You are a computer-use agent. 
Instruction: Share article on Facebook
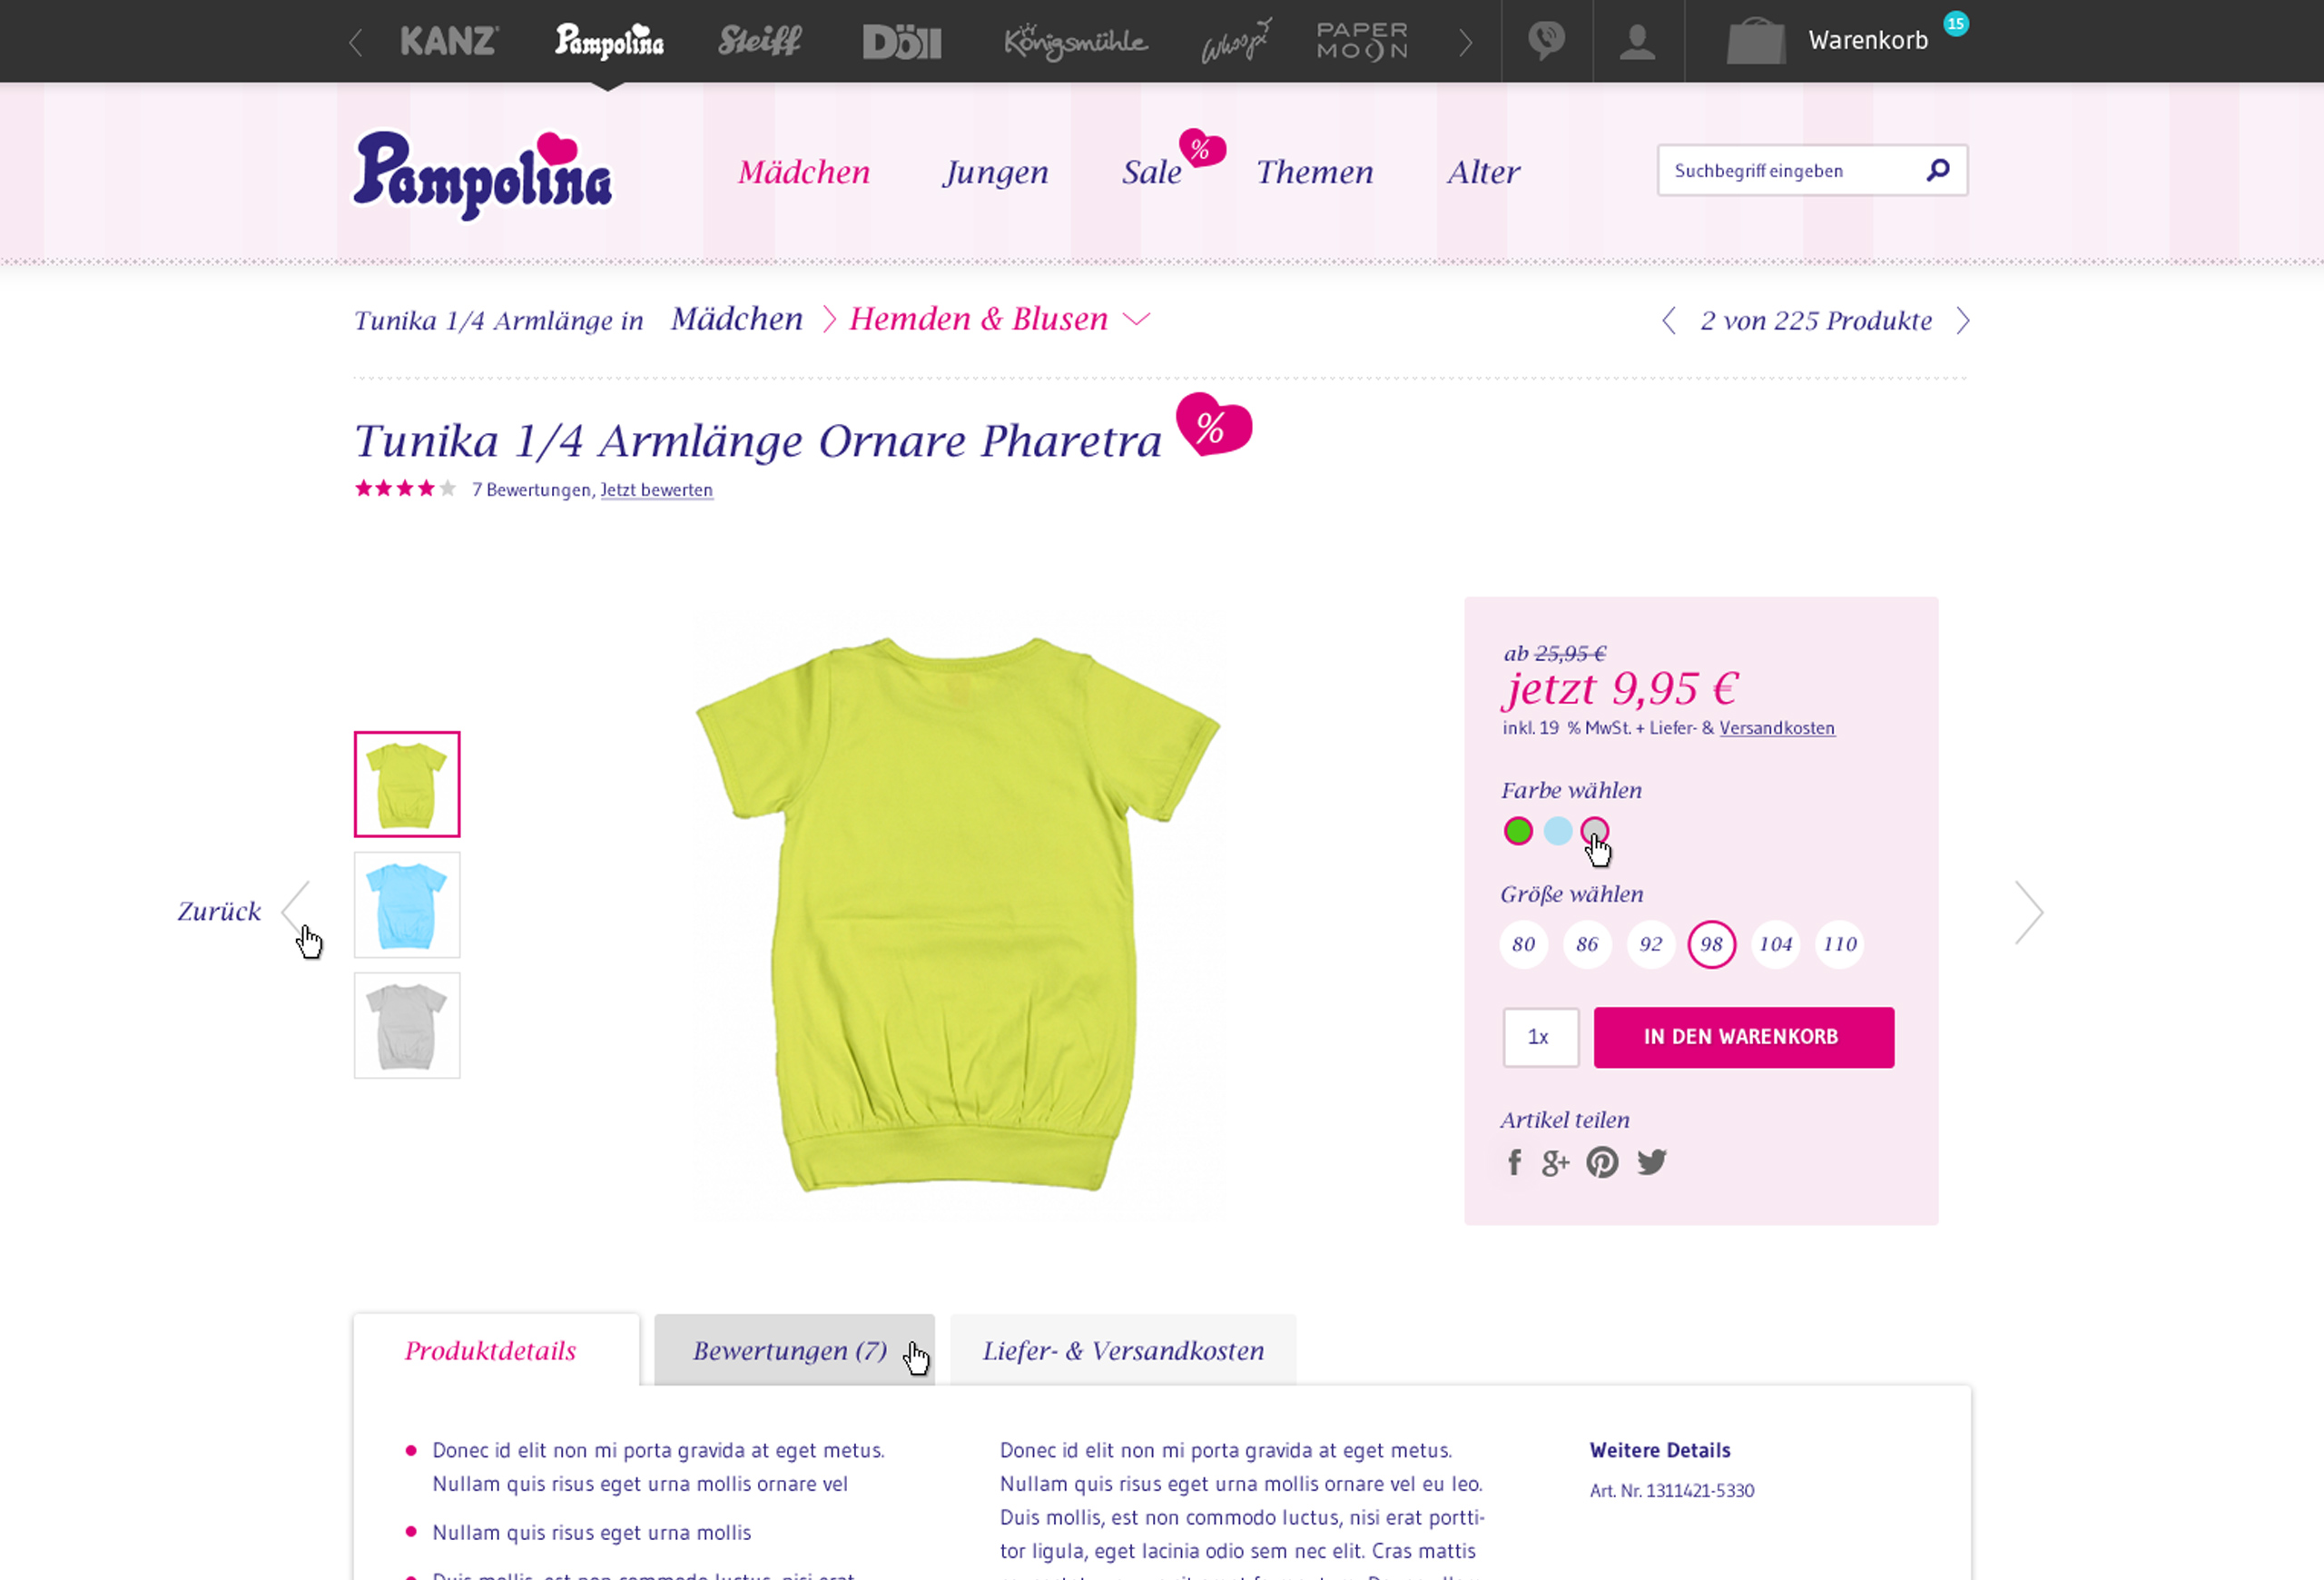click(1514, 1162)
